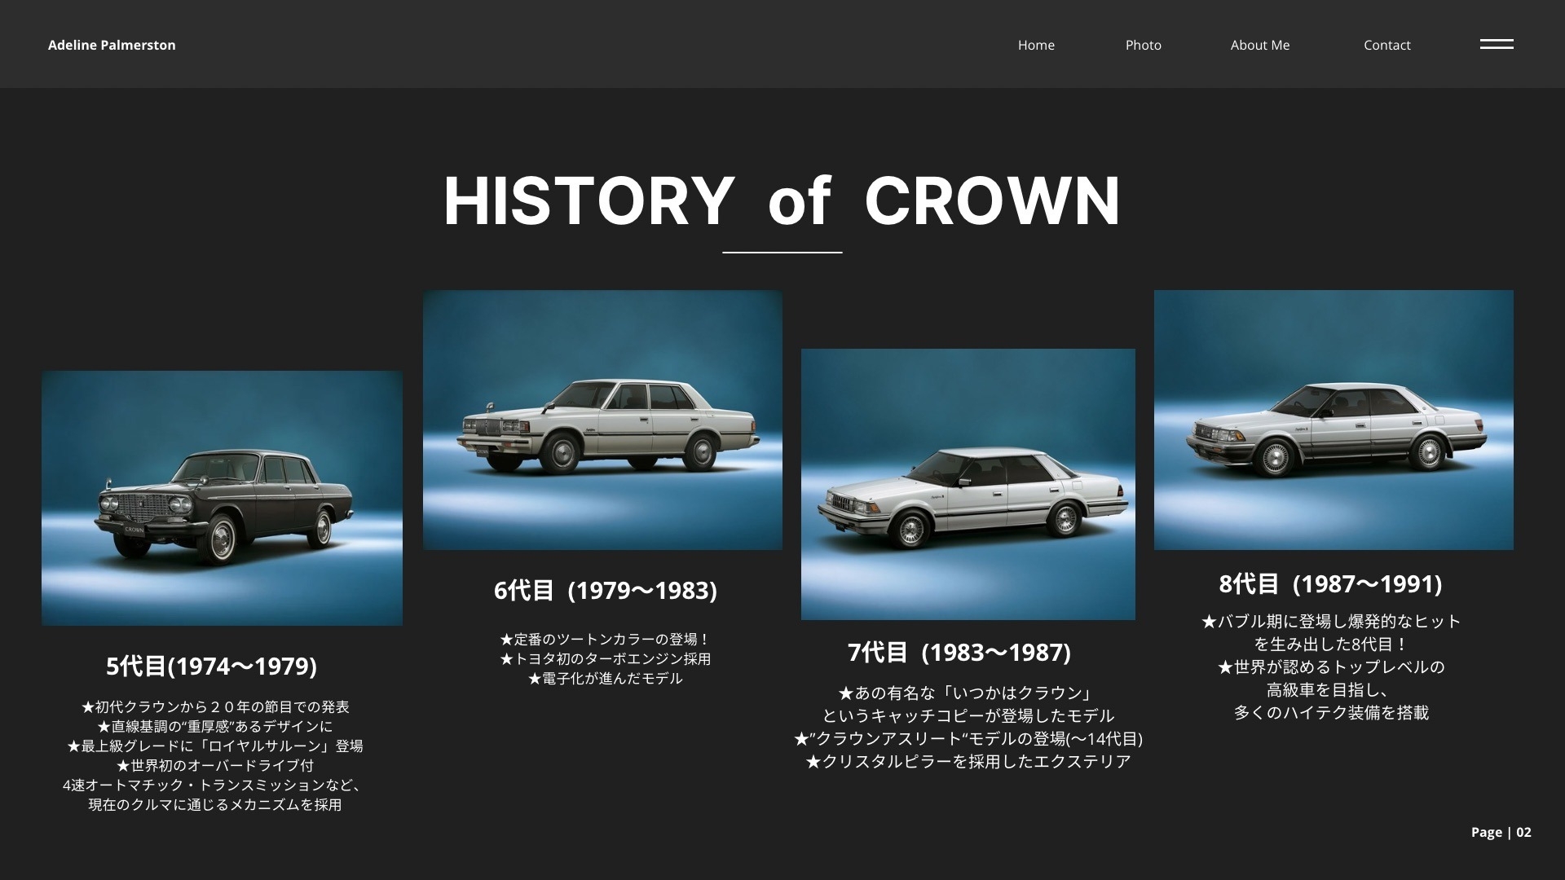Click the line というキャッチコピーが登場したモデル
This screenshot has width=1565, height=880.
[x=968, y=715]
